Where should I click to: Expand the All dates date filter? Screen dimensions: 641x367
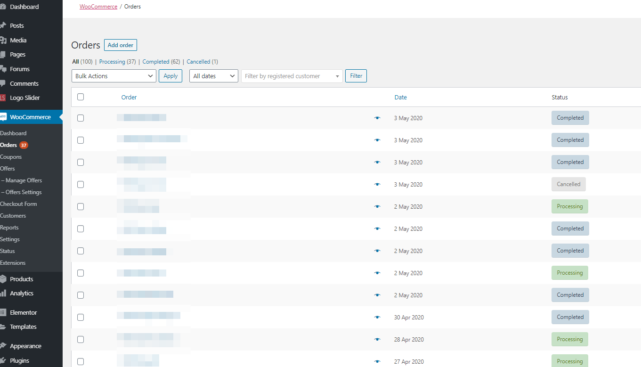coord(213,75)
